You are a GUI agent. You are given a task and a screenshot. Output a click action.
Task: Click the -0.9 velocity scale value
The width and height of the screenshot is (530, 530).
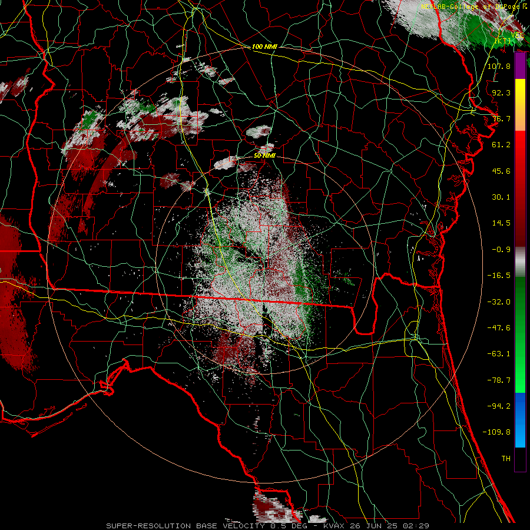point(501,250)
